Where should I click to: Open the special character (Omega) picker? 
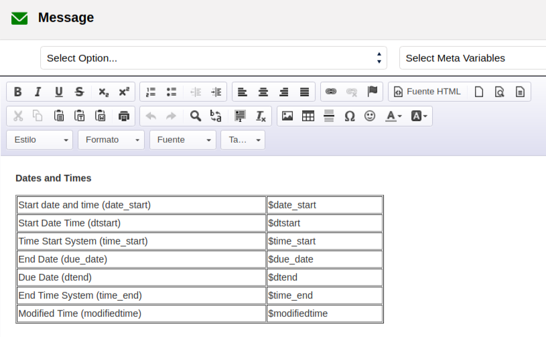(x=349, y=116)
